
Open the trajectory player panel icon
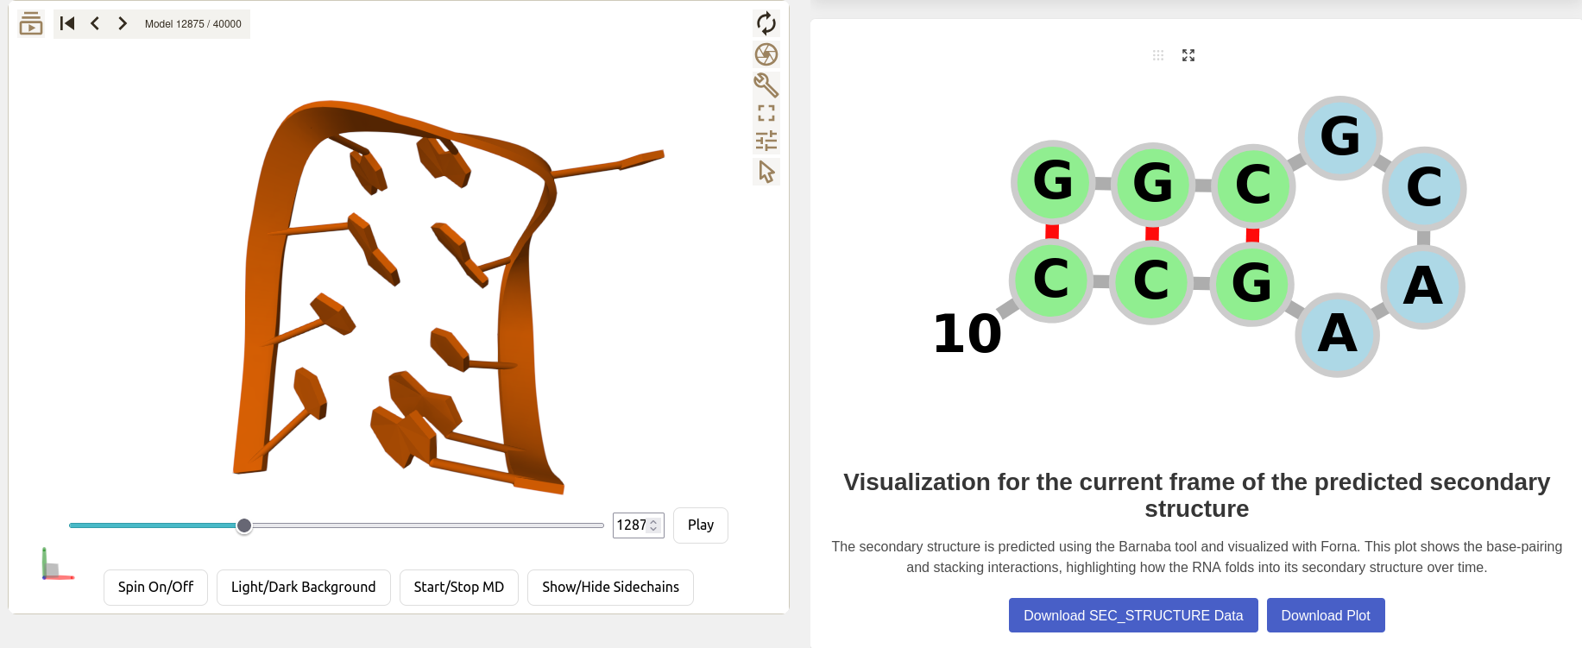31,23
